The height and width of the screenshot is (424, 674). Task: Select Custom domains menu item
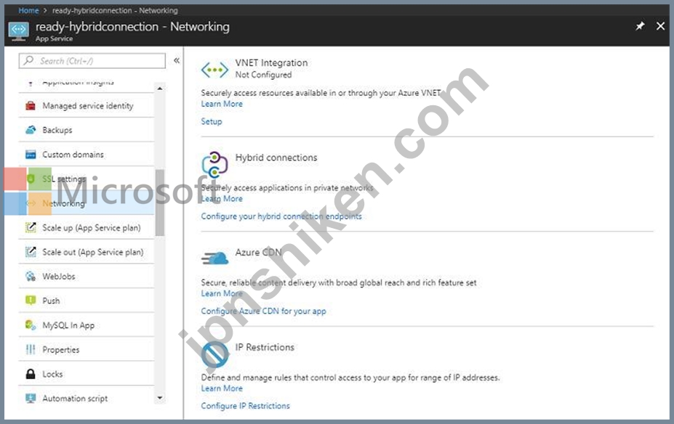[87, 155]
